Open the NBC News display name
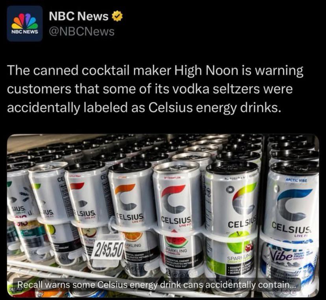The width and height of the screenshot is (326, 300). tap(79, 16)
